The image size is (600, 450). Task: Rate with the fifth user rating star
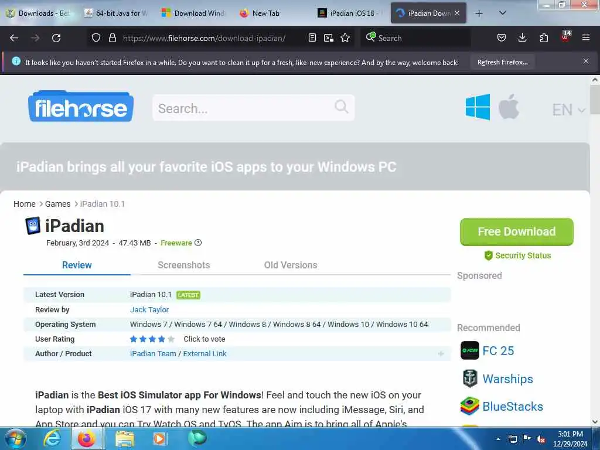(171, 339)
